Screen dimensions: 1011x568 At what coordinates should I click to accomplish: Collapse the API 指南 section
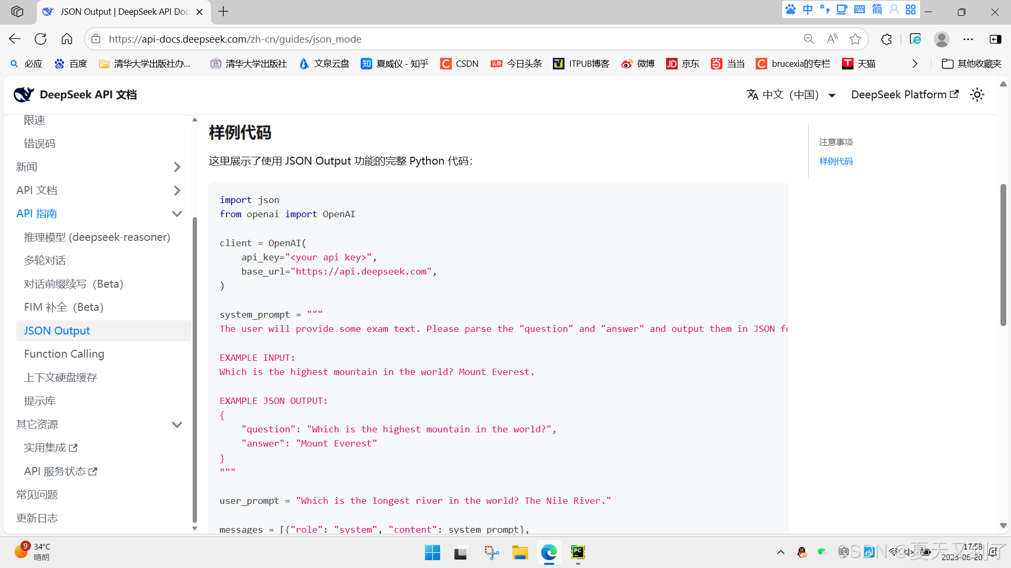coord(177,214)
